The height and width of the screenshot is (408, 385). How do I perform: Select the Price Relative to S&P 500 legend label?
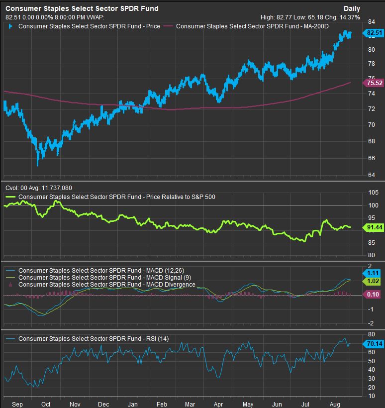(117, 197)
